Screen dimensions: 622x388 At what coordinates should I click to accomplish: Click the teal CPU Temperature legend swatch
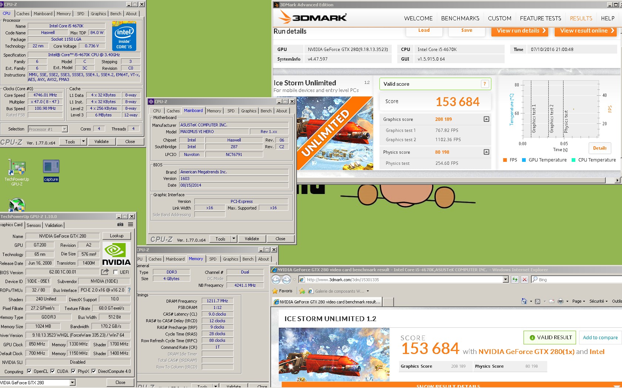[573, 160]
